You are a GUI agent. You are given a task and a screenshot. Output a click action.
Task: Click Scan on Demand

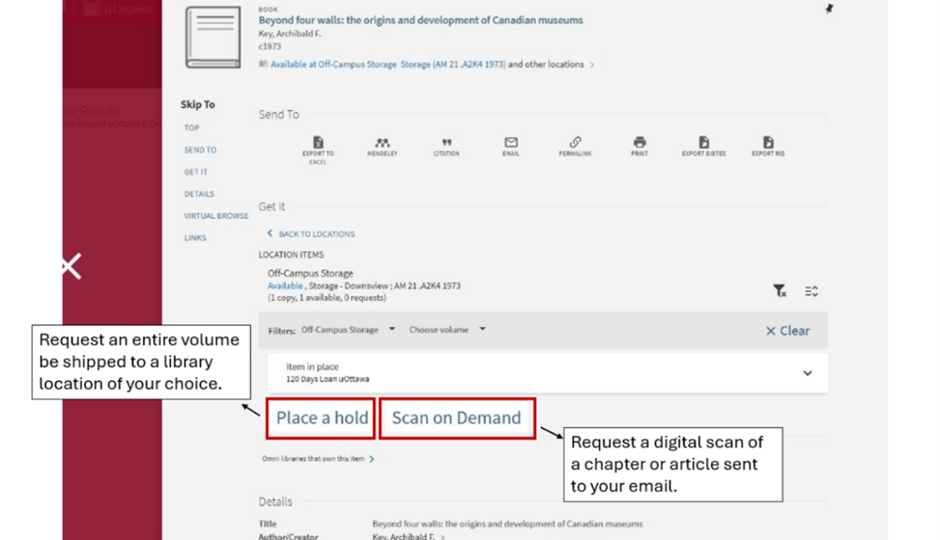tap(457, 418)
